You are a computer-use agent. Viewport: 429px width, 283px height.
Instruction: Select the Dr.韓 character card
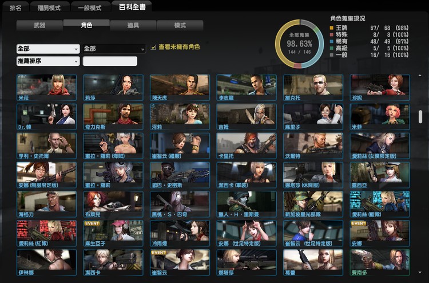[46, 117]
